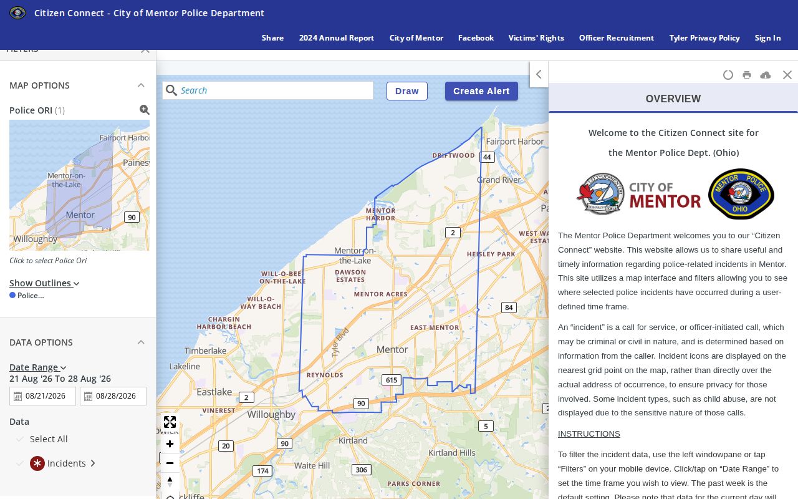Select Police ORI on the mini map thumbnail
The height and width of the screenshot is (499, 798).
coord(79,185)
